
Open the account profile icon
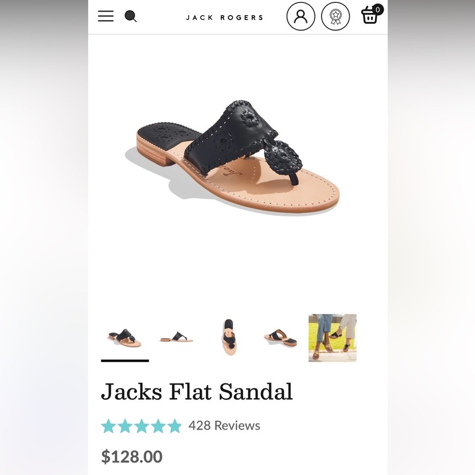click(300, 16)
